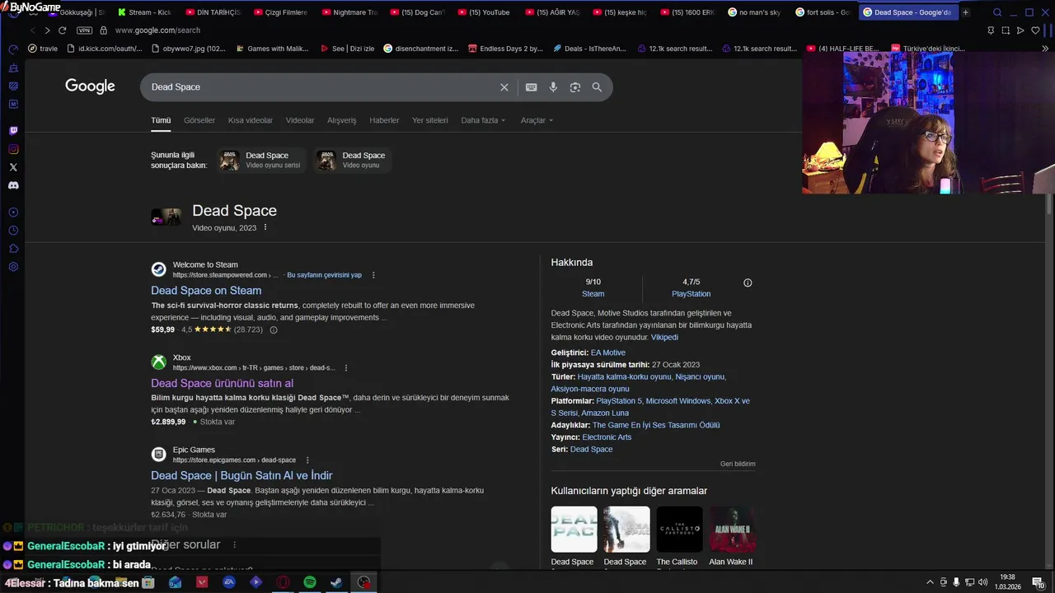The width and height of the screenshot is (1055, 593).
Task: Open history clock icon in sidebar
Action: pyautogui.click(x=13, y=231)
